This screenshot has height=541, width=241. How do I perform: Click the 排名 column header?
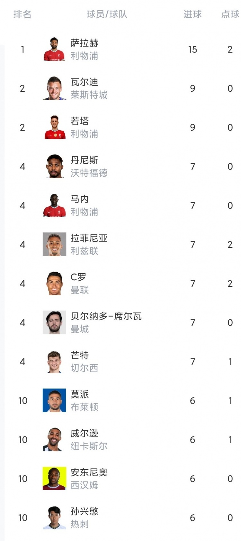22,14
